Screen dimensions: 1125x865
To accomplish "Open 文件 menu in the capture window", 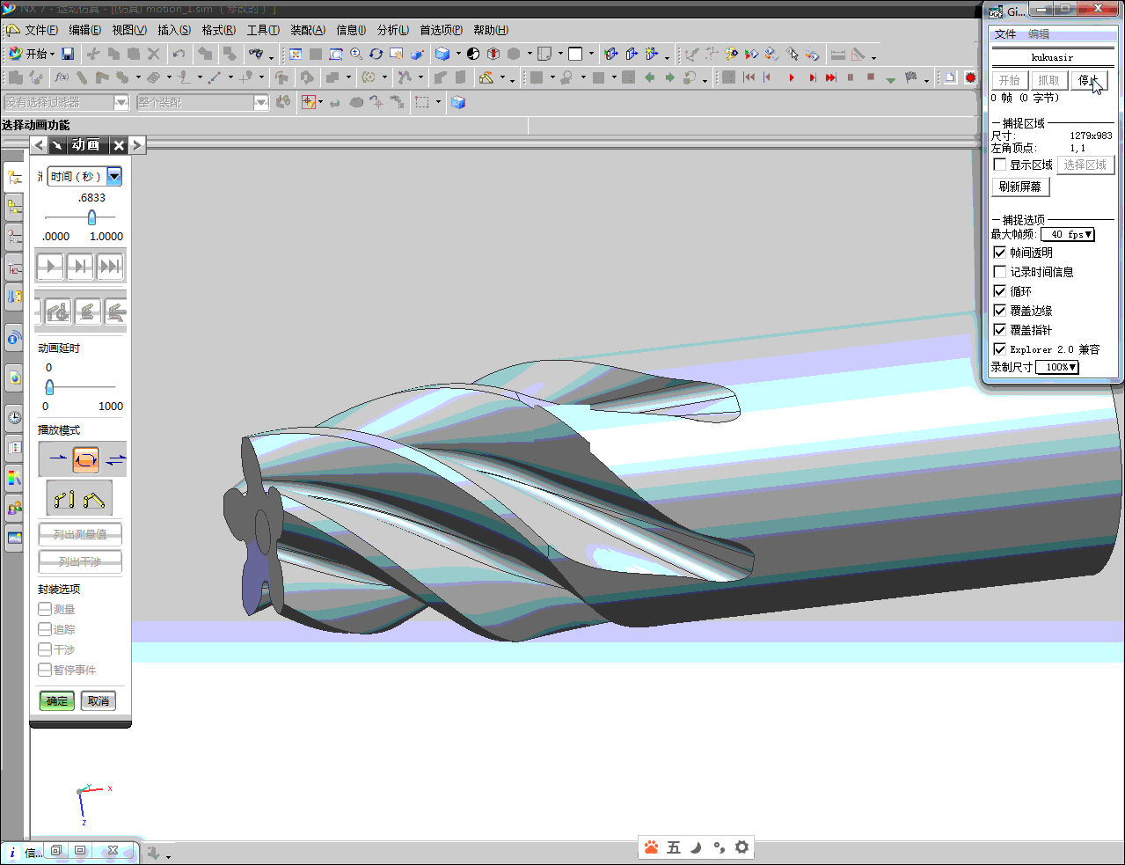I will (x=1004, y=34).
